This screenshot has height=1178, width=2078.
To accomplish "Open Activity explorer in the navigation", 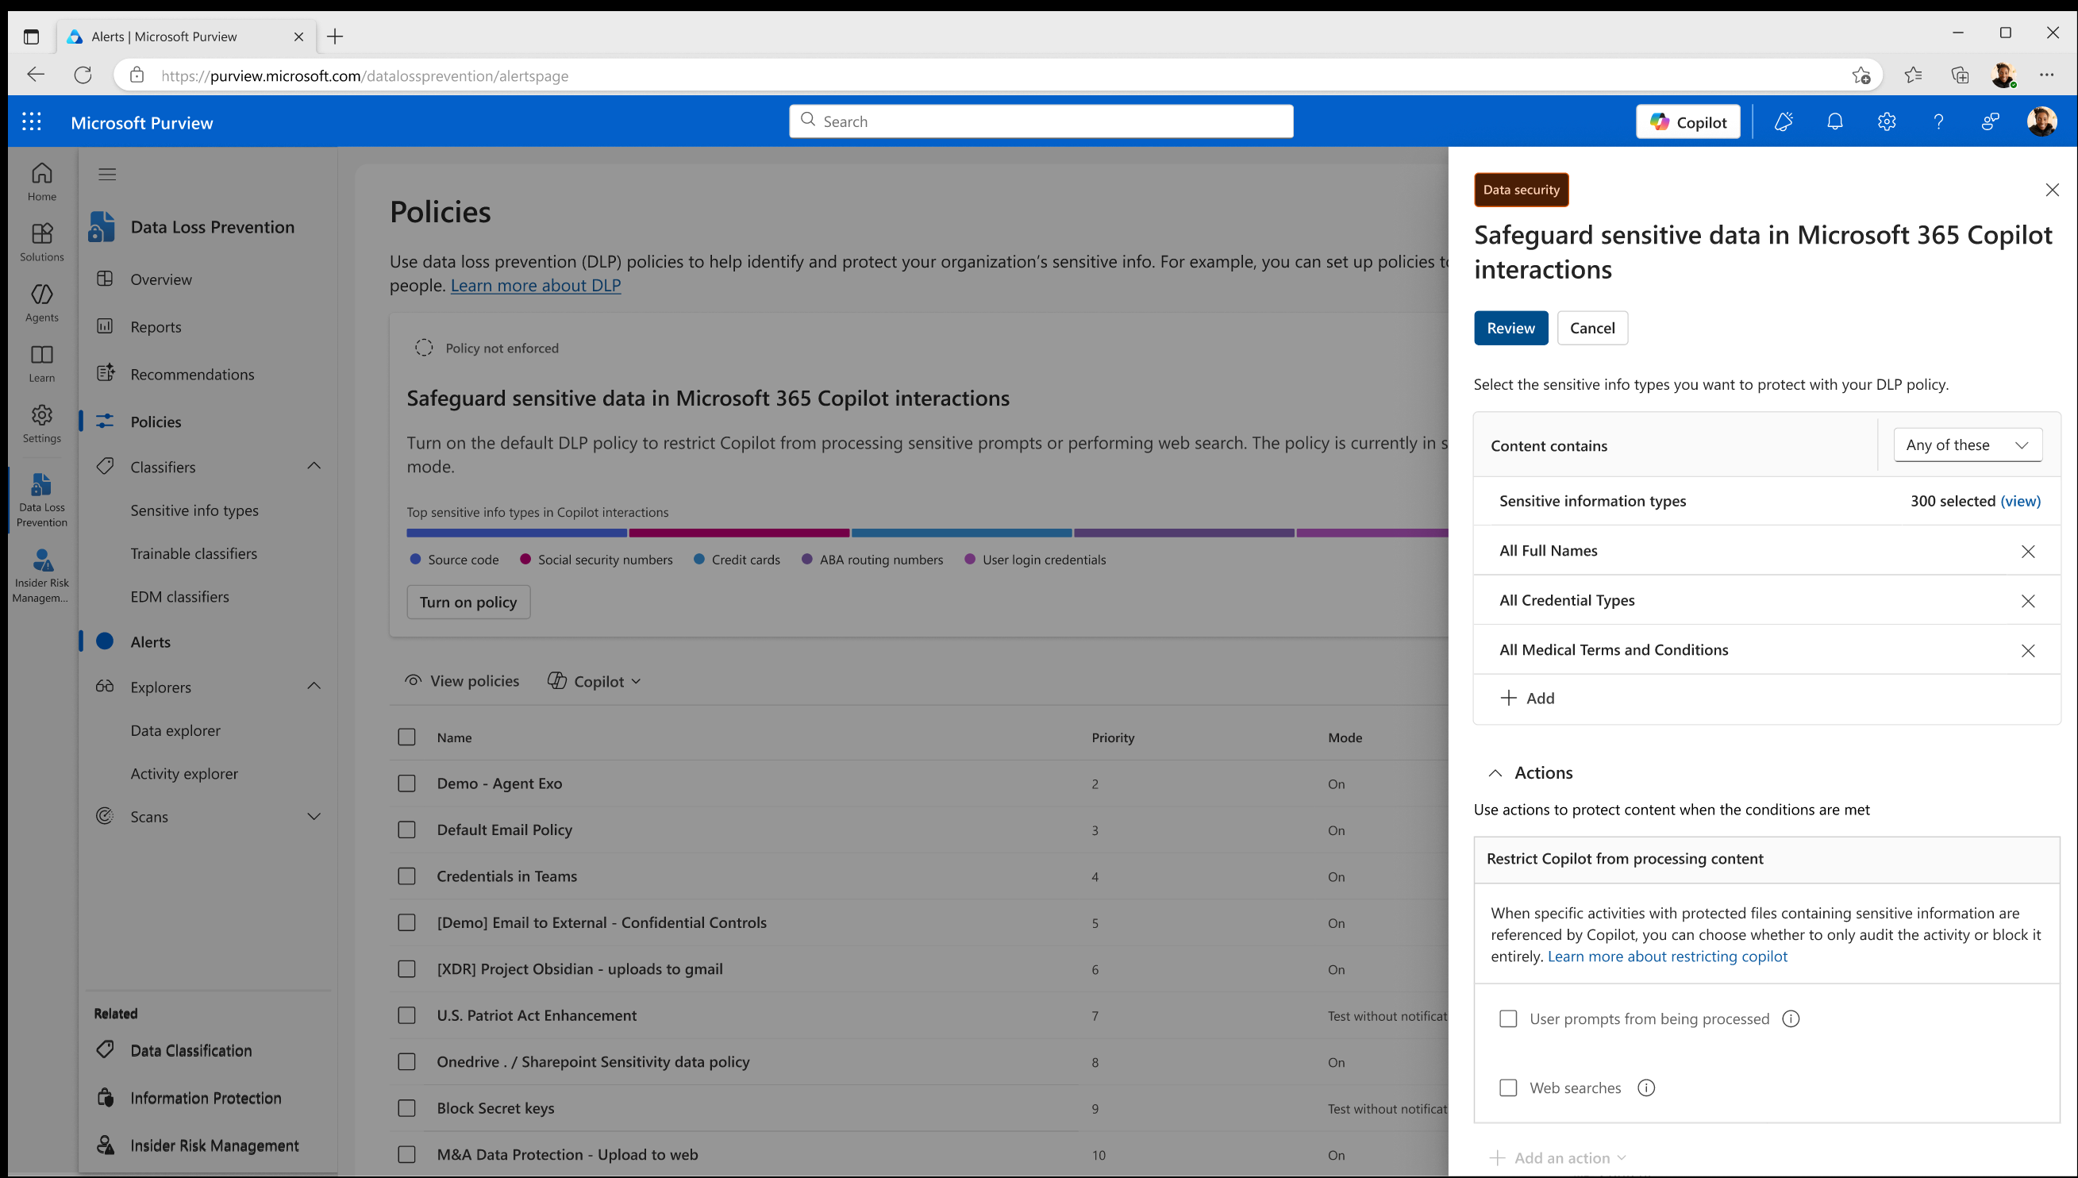I will tap(183, 772).
